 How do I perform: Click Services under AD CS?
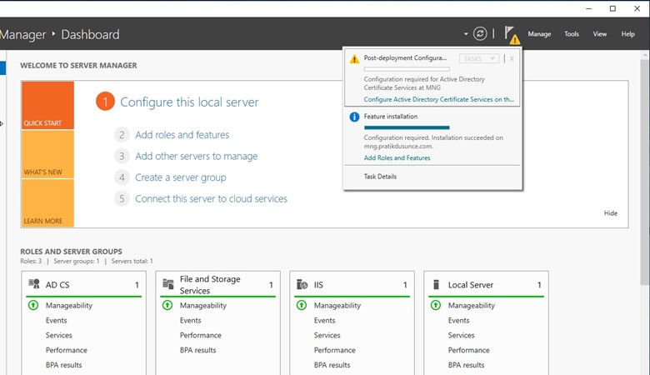coord(58,335)
